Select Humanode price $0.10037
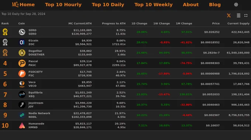This screenshot has height=140, width=251. pos(213,126)
